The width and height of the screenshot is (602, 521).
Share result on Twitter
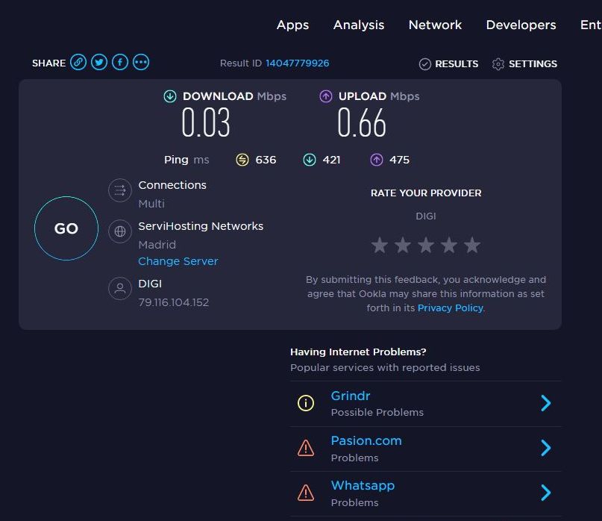click(99, 63)
